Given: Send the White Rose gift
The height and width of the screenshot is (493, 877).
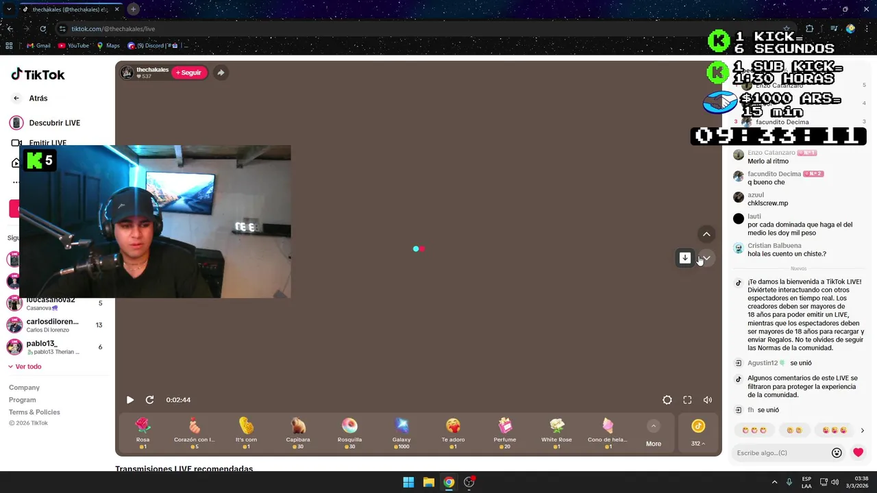Looking at the screenshot, I should 556,433.
